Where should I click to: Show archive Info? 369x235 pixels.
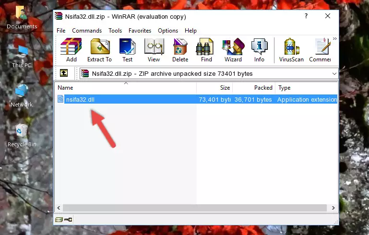259,50
